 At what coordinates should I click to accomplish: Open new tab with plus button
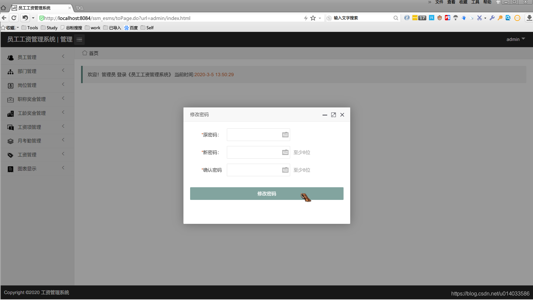pyautogui.click(x=79, y=8)
